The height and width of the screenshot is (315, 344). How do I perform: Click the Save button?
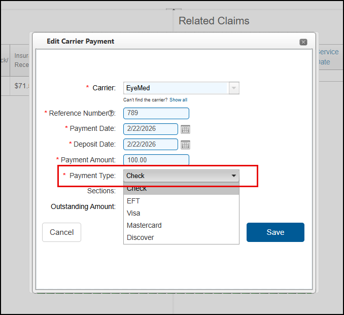click(275, 232)
